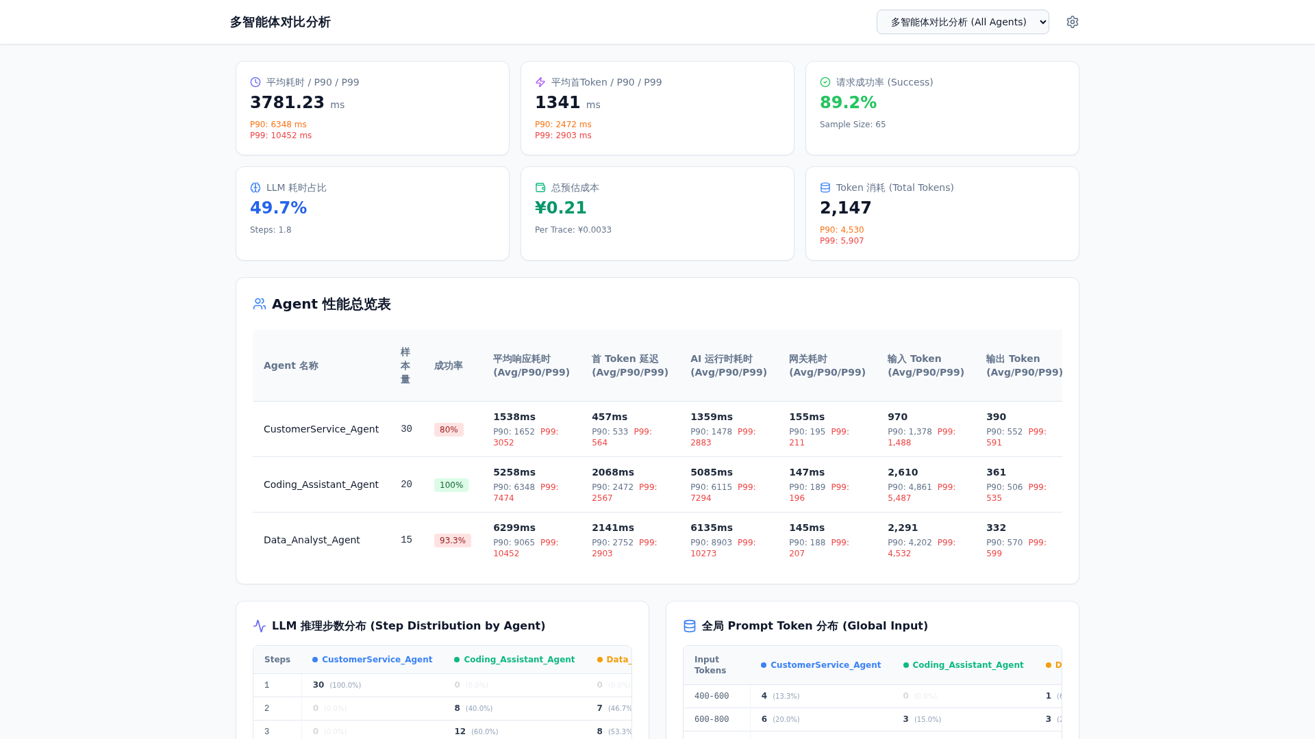The image size is (1315, 739).
Task: Click the 成功率 column header
Action: (x=449, y=365)
